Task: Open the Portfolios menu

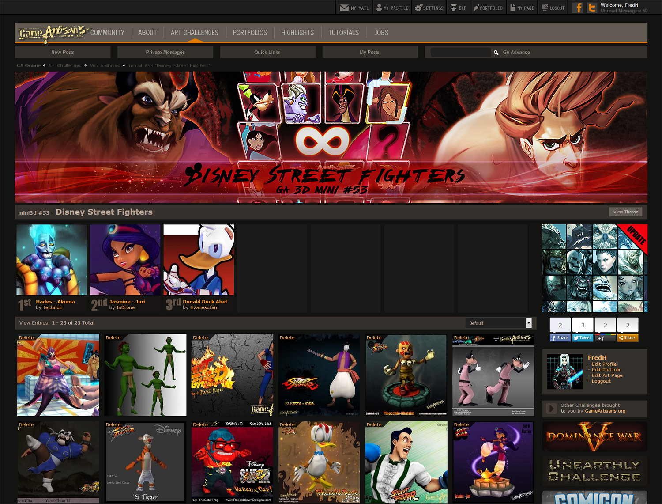Action: pos(250,33)
